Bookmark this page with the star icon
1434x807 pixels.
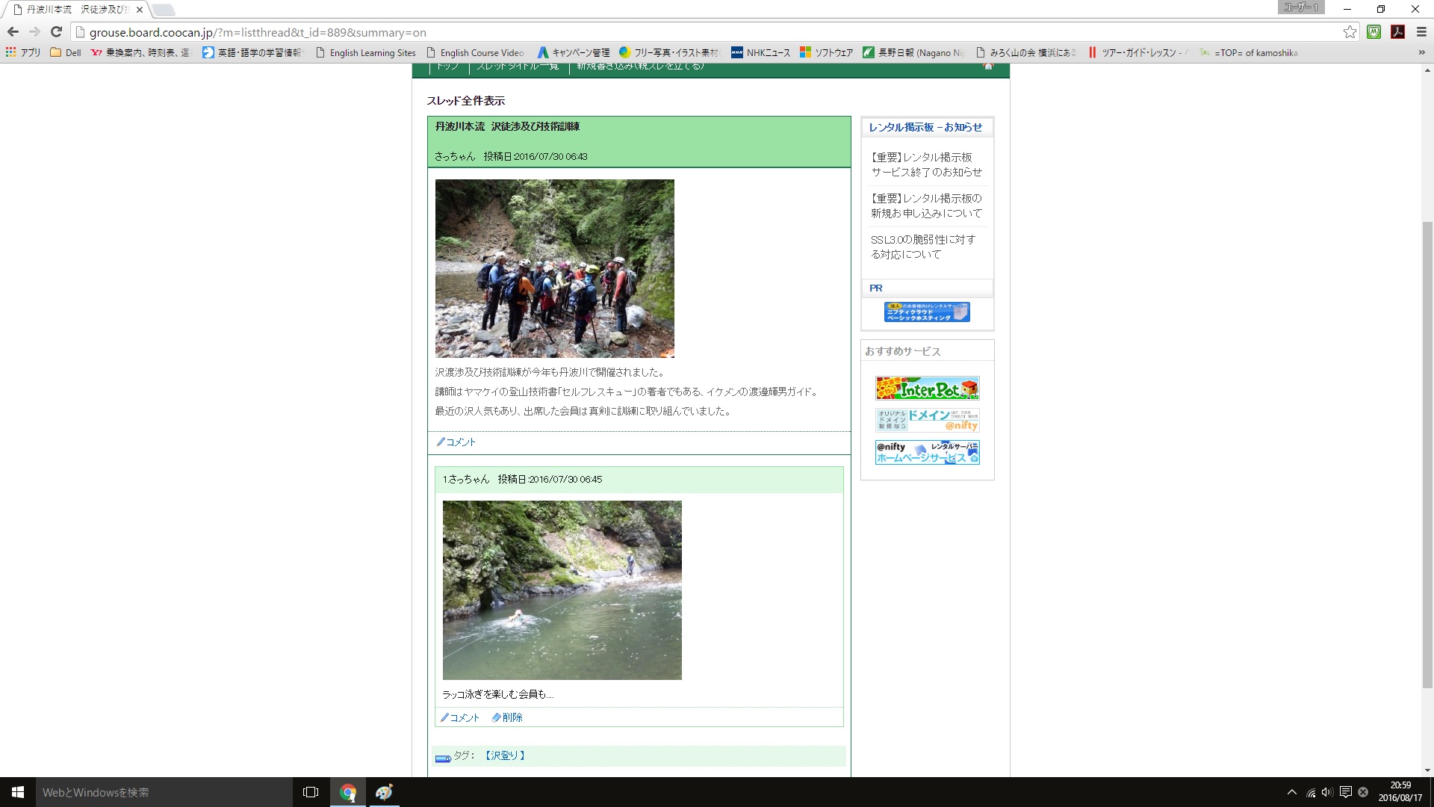[1350, 32]
